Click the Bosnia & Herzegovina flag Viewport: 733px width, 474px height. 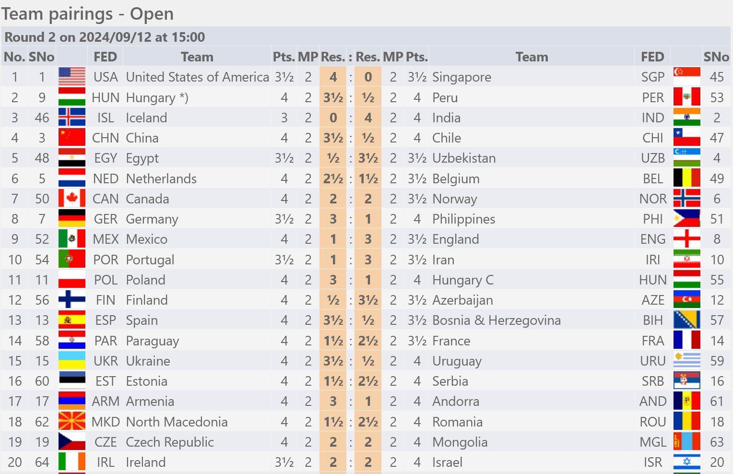(x=686, y=320)
